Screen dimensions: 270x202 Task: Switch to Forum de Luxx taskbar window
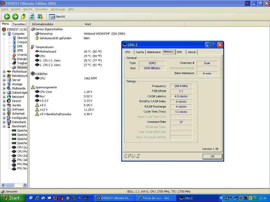156,198
